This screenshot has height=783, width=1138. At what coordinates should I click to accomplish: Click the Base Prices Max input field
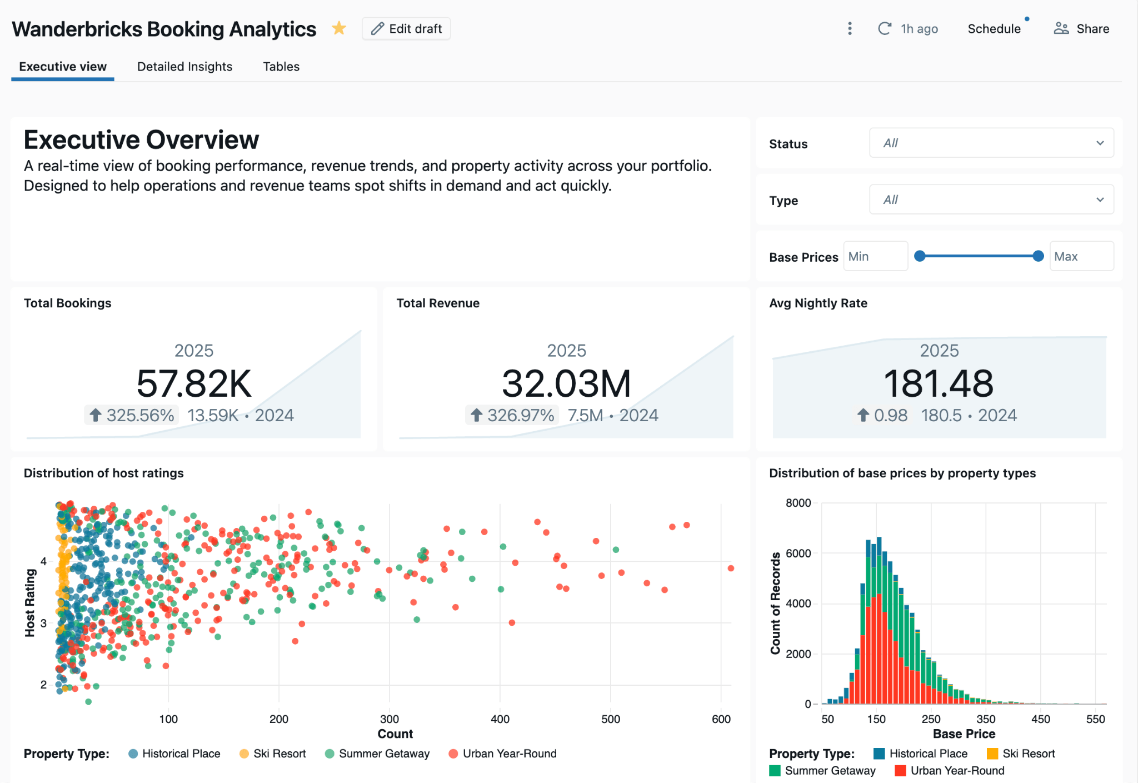click(x=1081, y=256)
